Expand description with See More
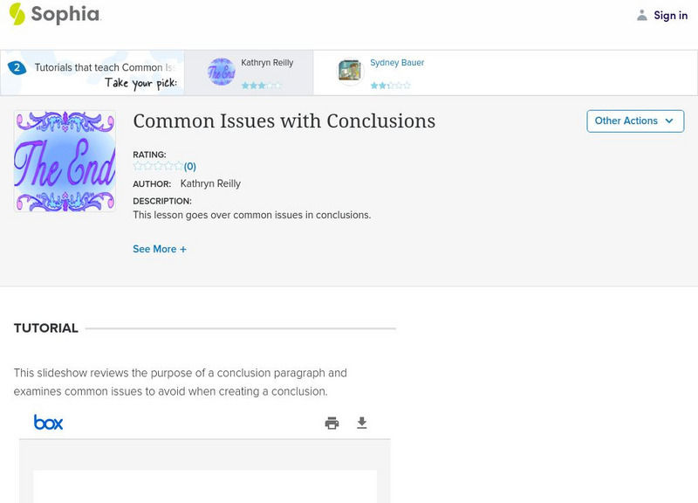The height and width of the screenshot is (503, 698). tap(160, 249)
